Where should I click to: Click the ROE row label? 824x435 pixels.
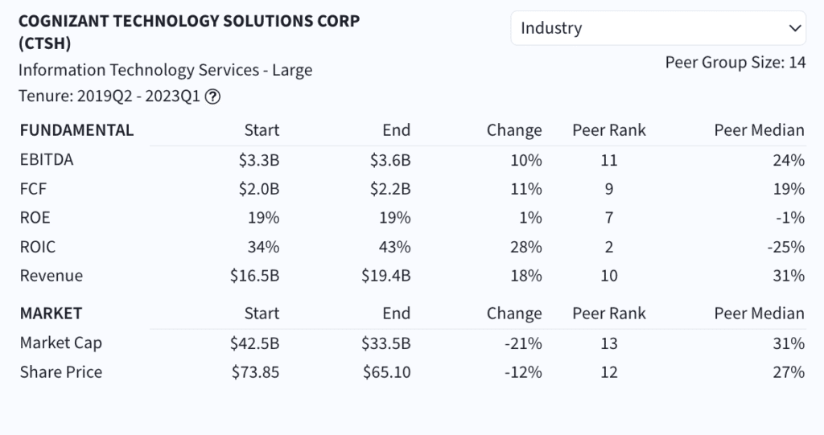pos(35,218)
